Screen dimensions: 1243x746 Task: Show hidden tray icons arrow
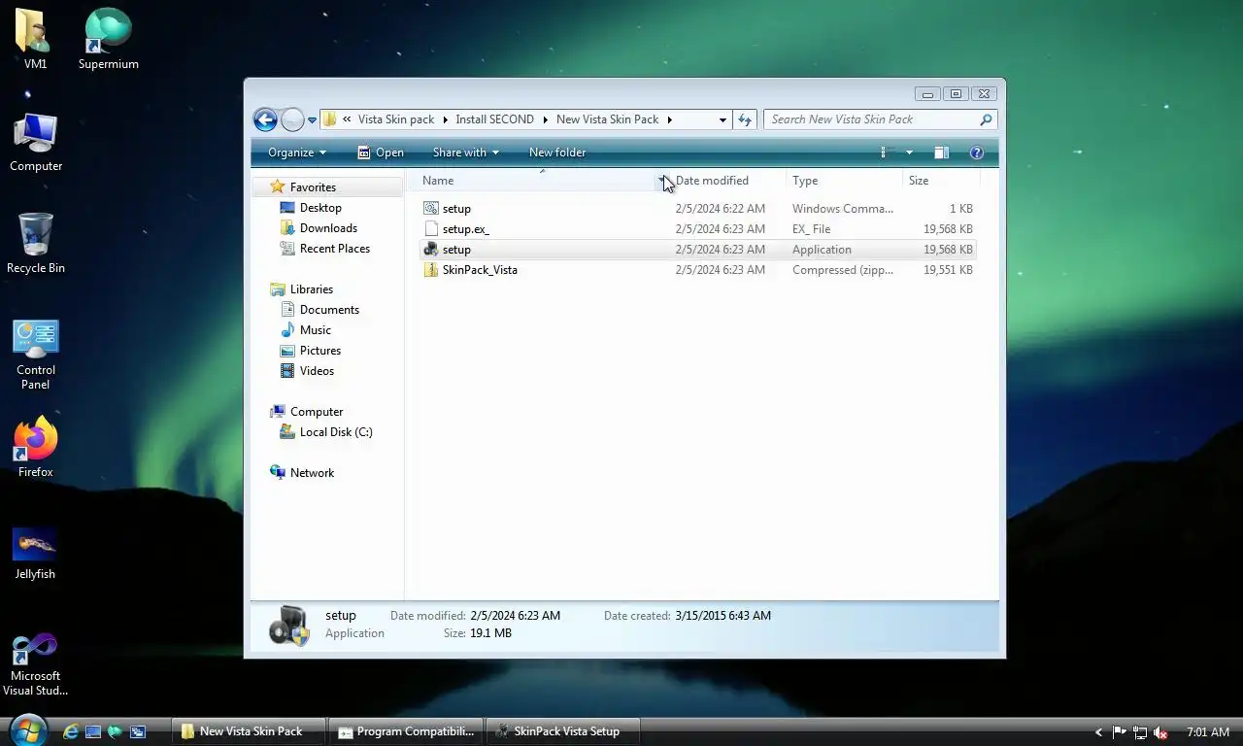click(1098, 732)
